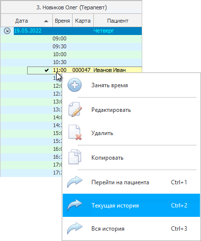Click the Карта column header
This screenshot has height=241, width=201.
83,21
